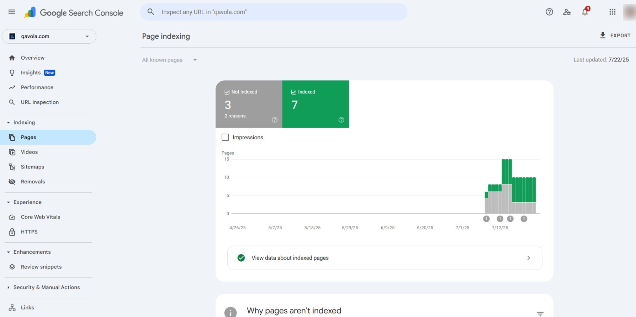Enable the Impressions checkbox

point(225,137)
